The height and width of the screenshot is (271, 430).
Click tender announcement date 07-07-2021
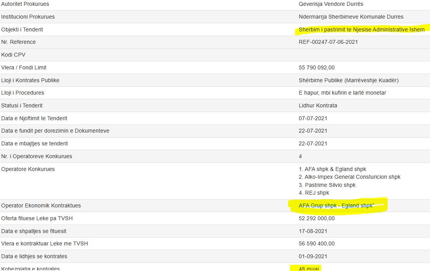click(313, 118)
